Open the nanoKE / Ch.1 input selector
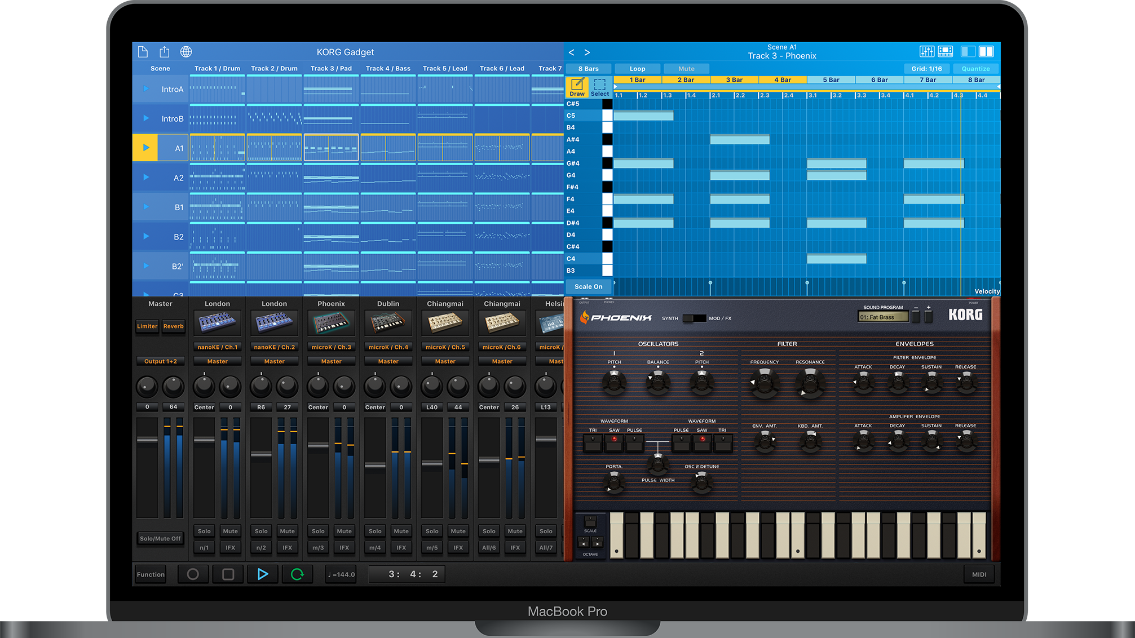The image size is (1135, 638). (217, 347)
